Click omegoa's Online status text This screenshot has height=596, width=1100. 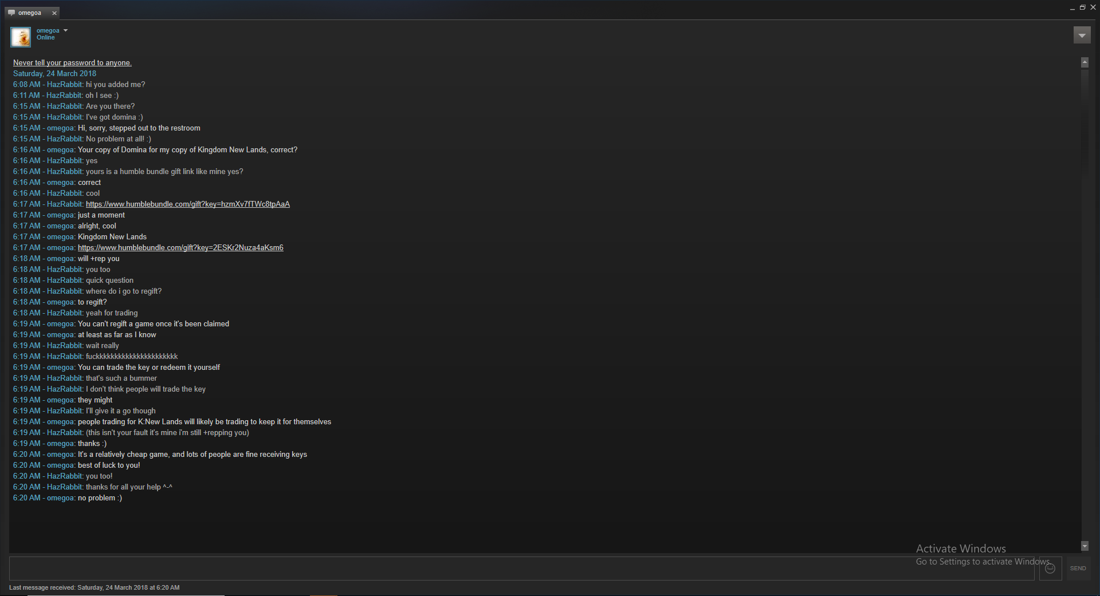click(x=46, y=38)
